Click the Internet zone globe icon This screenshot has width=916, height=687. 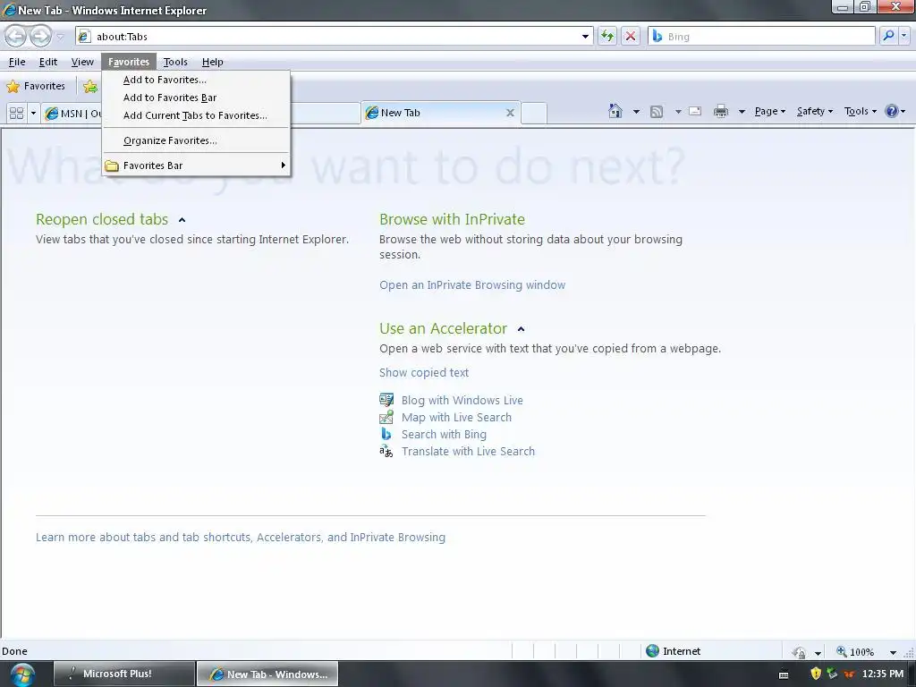click(x=652, y=651)
